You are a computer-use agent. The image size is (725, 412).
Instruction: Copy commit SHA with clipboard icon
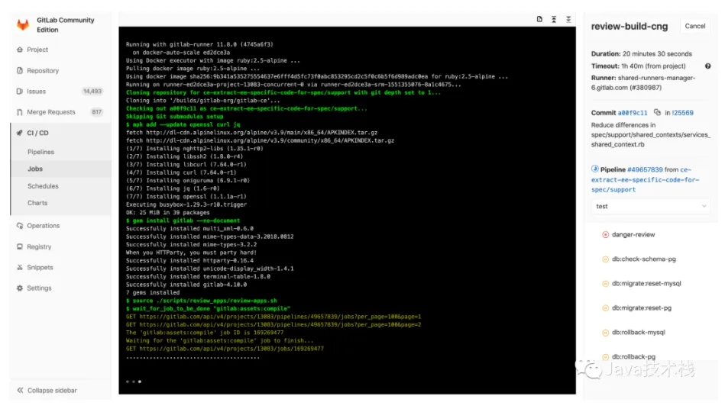657,112
